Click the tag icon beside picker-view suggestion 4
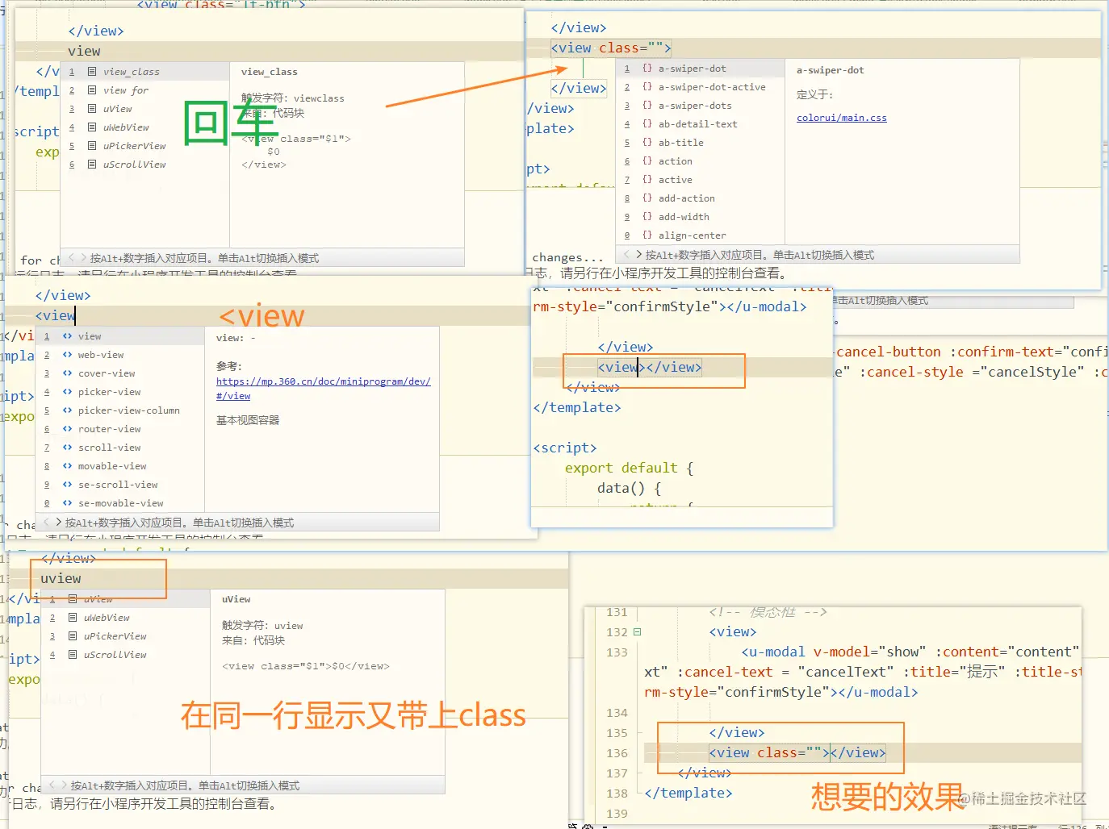The image size is (1109, 829). (68, 392)
